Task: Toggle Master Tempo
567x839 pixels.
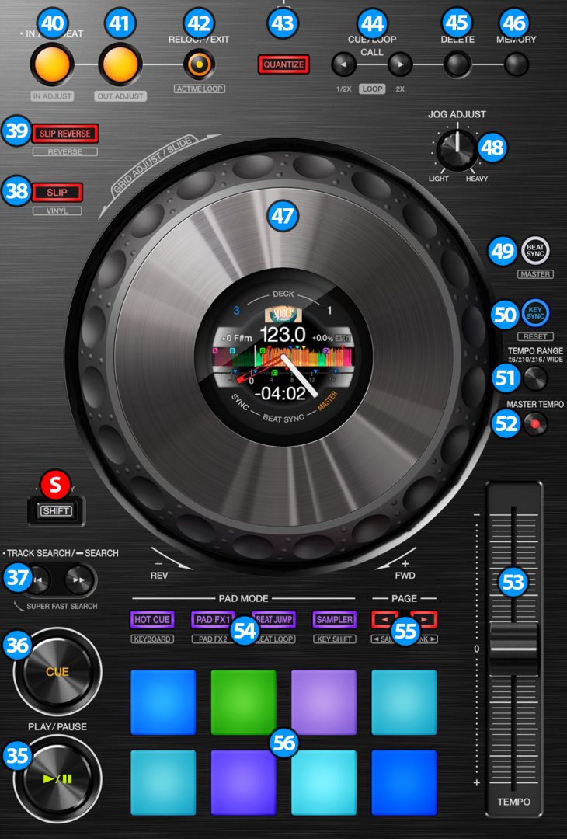Action: (x=534, y=424)
